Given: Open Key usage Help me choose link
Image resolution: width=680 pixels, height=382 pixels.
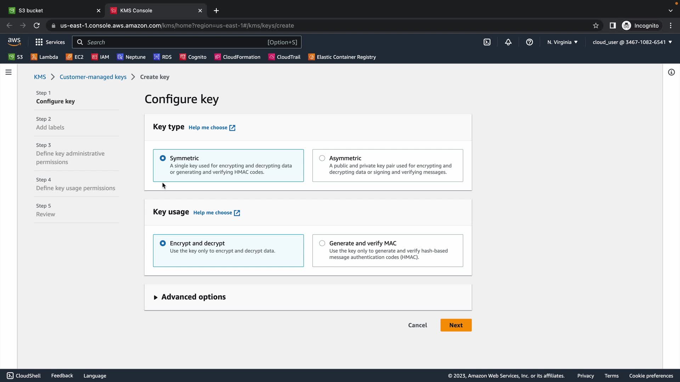Looking at the screenshot, I should 216,213.
